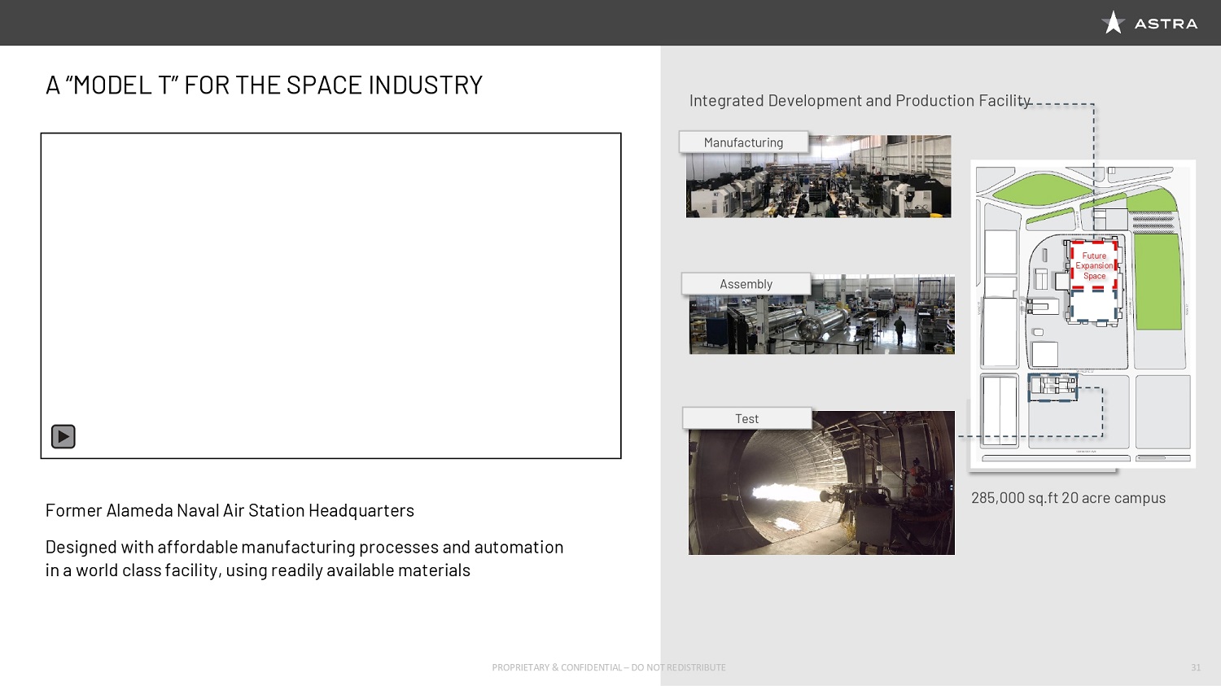Click the large green field on map

click(1158, 282)
